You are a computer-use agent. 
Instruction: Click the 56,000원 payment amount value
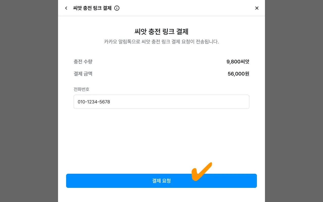click(238, 74)
